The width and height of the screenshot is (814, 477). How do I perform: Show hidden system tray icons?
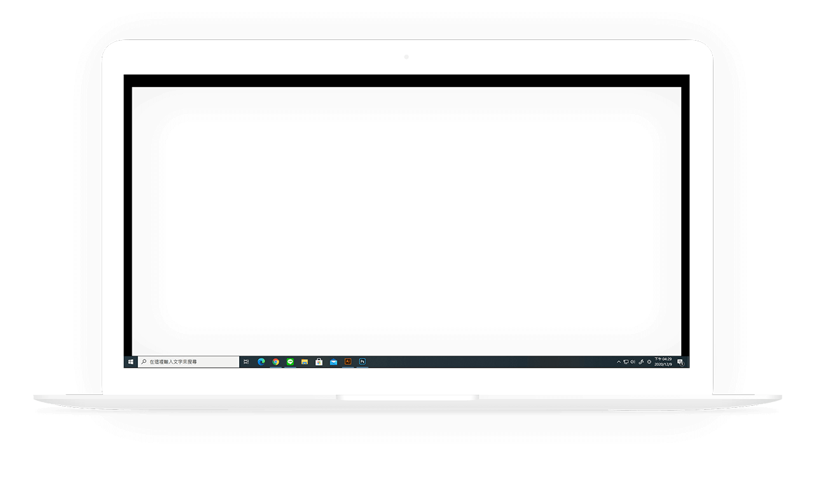click(x=619, y=361)
